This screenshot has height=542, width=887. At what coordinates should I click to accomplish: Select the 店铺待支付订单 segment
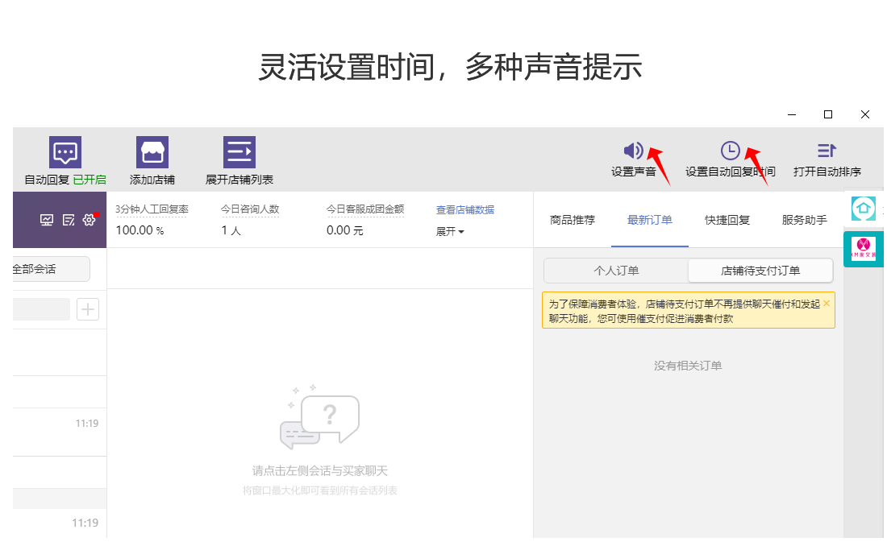760,271
